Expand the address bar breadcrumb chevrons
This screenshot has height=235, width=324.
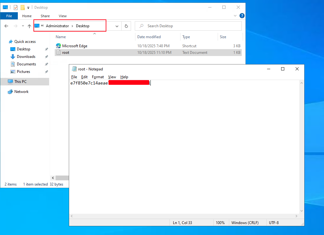coord(42,26)
